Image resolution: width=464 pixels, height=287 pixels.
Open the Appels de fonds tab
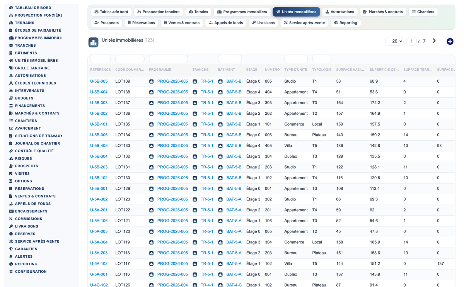point(225,23)
